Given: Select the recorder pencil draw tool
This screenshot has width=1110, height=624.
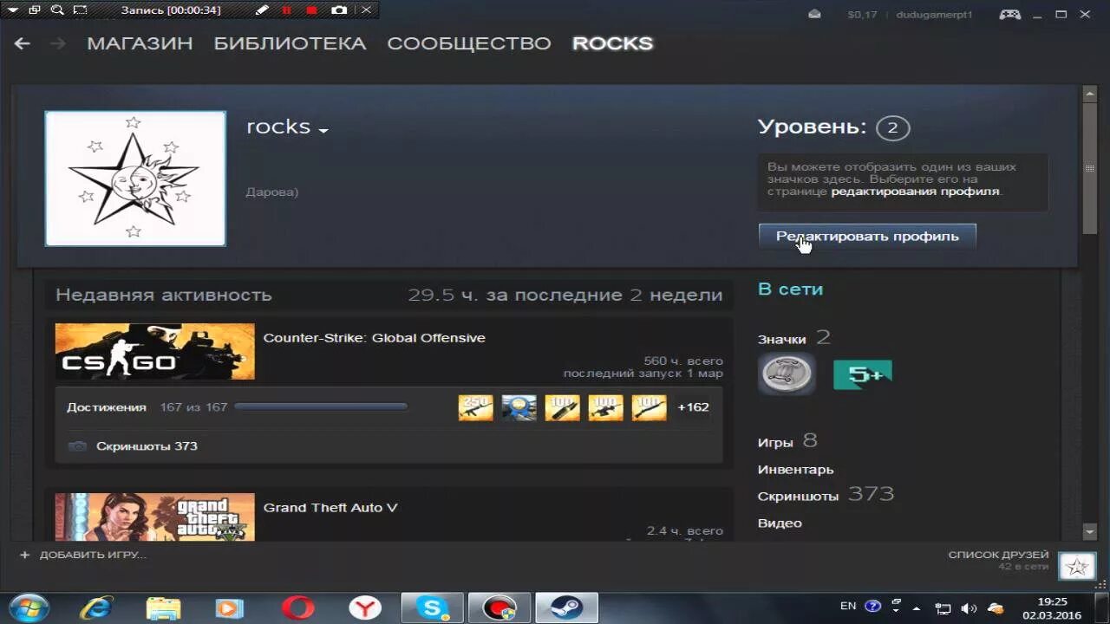Looking at the screenshot, I should click(x=262, y=10).
